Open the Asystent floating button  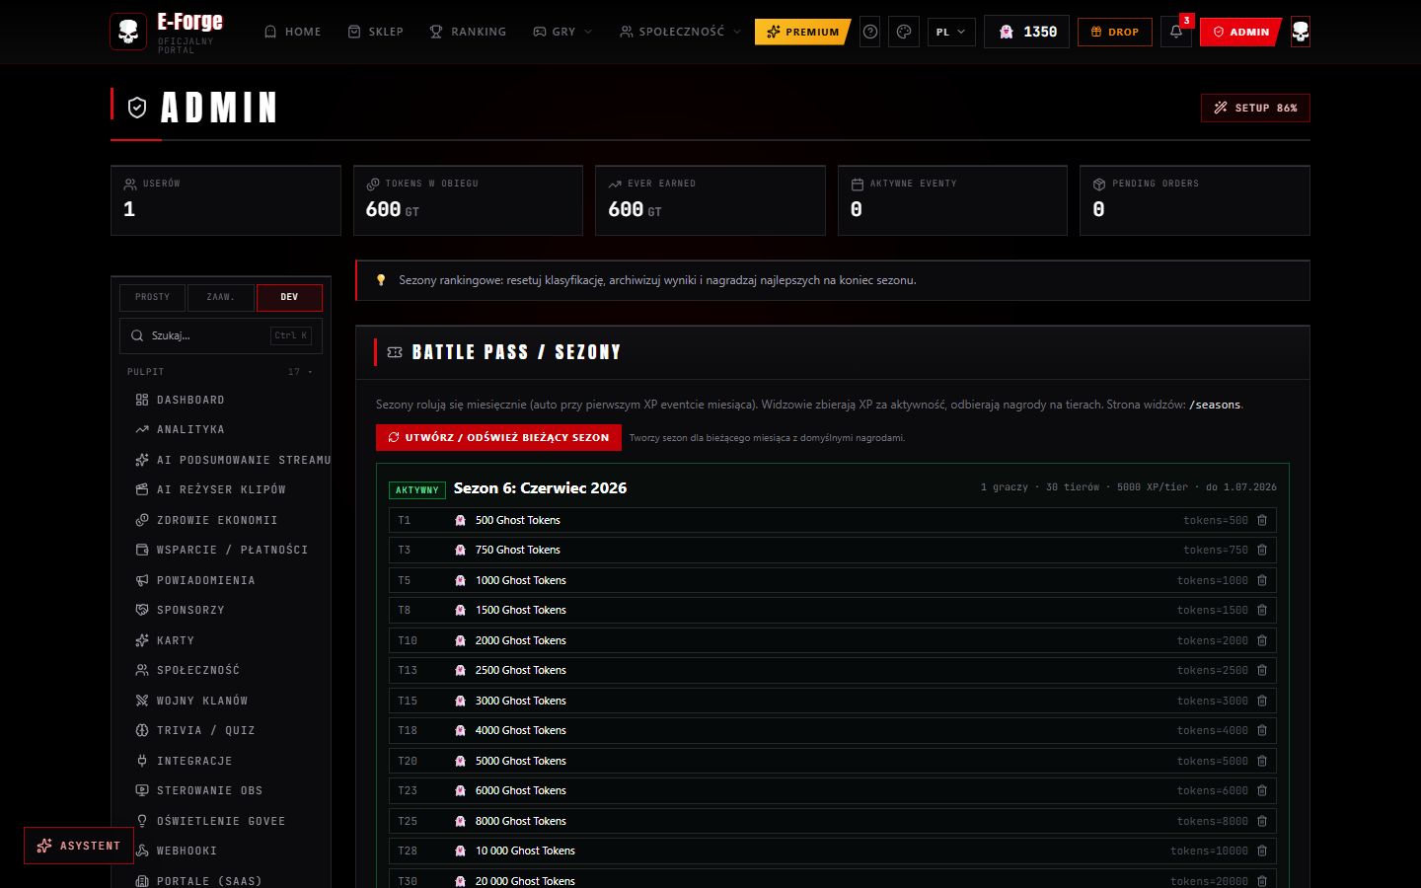coord(79,846)
